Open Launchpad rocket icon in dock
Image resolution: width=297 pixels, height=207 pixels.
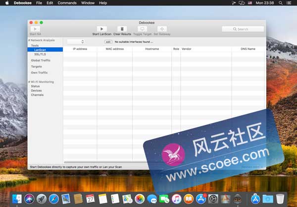tap(42, 199)
